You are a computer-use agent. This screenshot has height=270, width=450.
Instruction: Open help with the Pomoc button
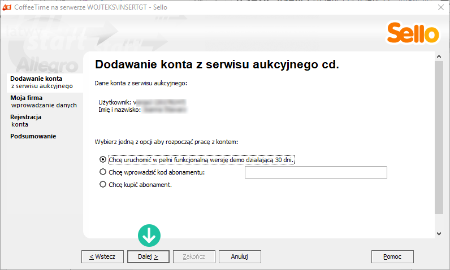click(x=392, y=256)
